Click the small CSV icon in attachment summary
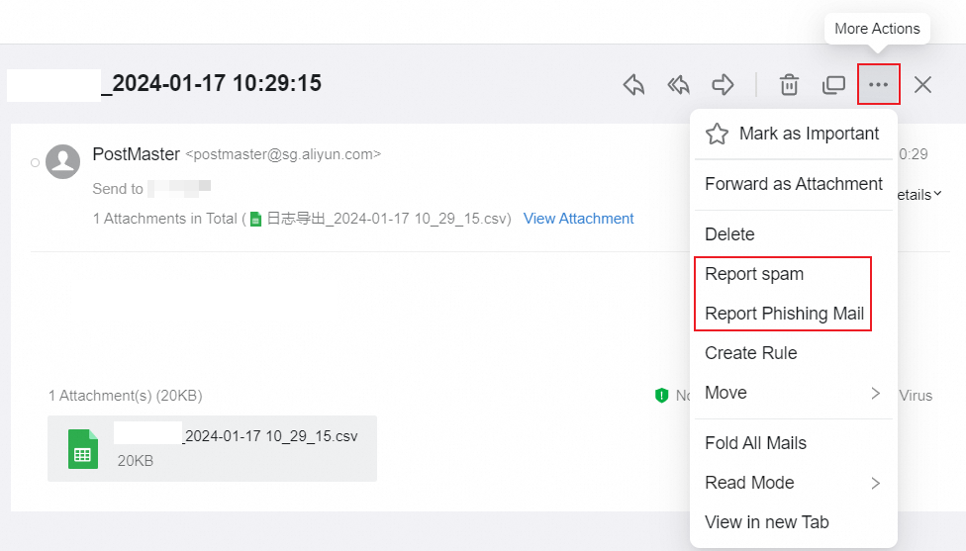This screenshot has height=551, width=966. tap(255, 220)
